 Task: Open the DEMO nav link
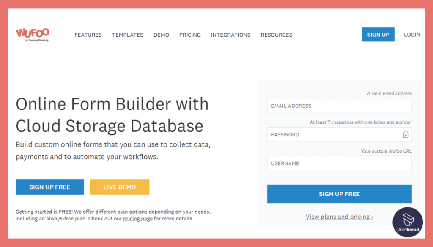tap(161, 35)
